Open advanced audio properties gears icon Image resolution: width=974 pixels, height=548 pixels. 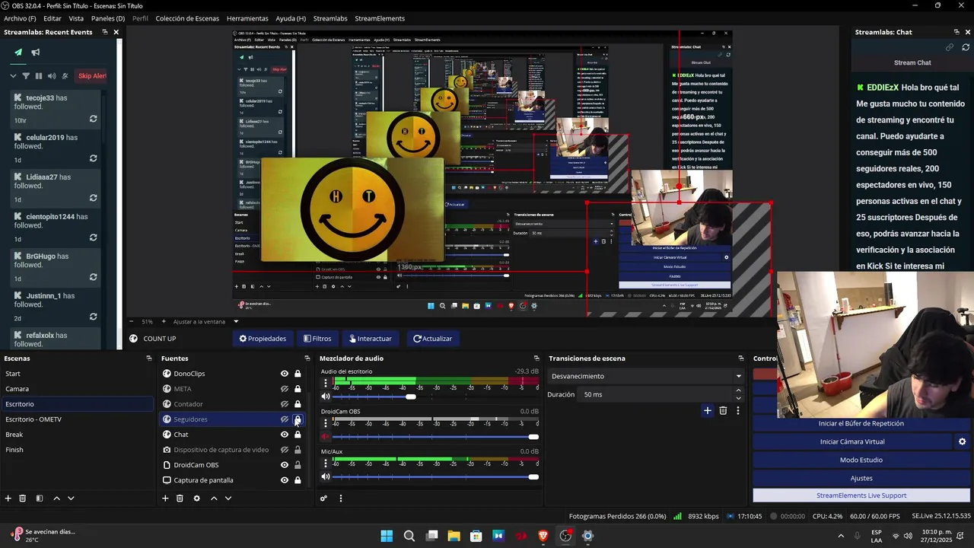(323, 499)
